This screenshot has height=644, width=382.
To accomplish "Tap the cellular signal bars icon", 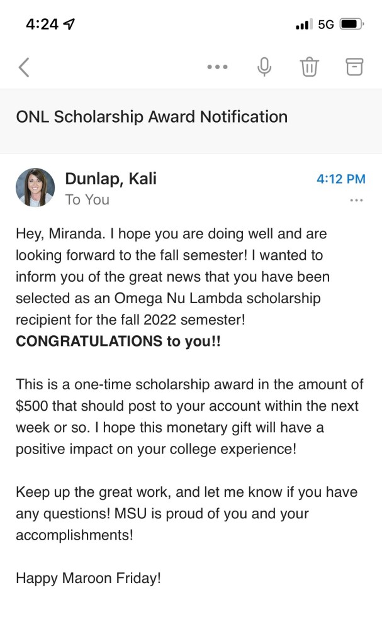I will click(303, 25).
